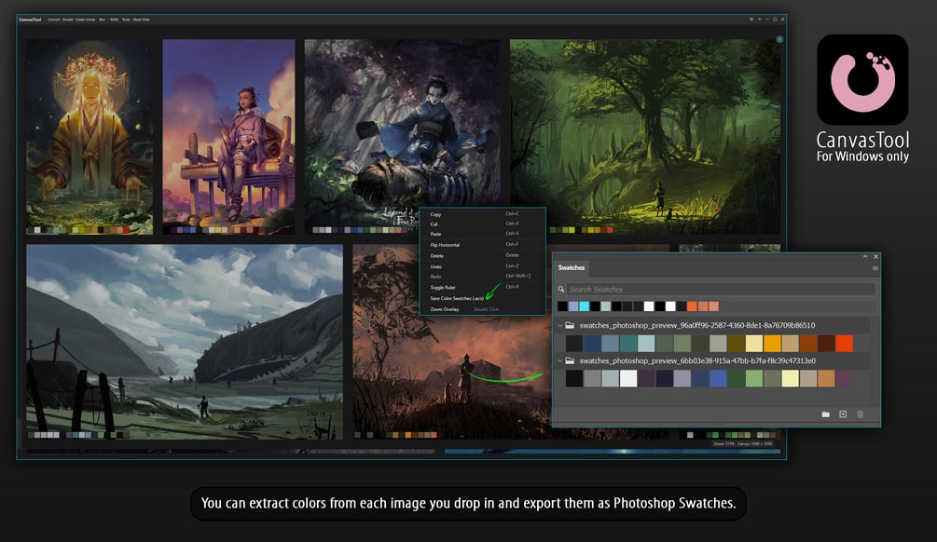The width and height of the screenshot is (937, 542).
Task: Pick the bright blue swatch in second group
Action: [718, 378]
